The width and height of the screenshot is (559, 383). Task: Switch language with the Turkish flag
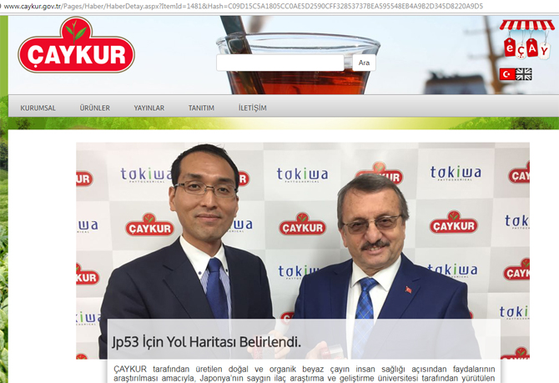[x=507, y=74]
